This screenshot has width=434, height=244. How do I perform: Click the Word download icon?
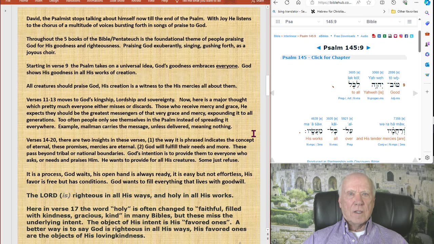[x=379, y=36]
